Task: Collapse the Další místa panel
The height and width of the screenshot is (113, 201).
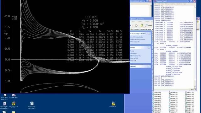Action: point(149,47)
